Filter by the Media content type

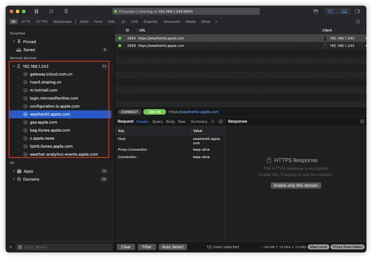point(191,22)
